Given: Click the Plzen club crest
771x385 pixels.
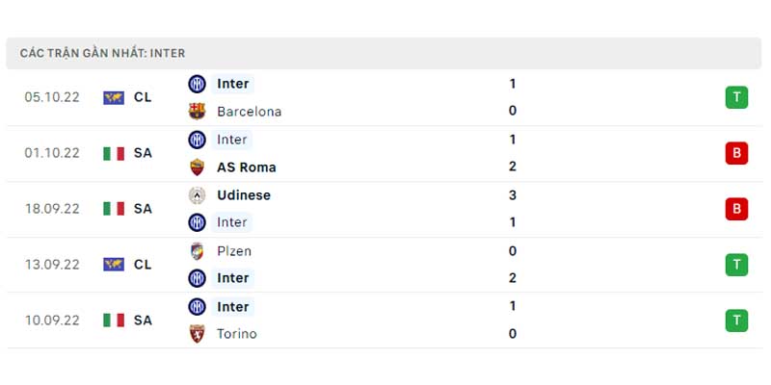Looking at the screenshot, I should point(197,251).
